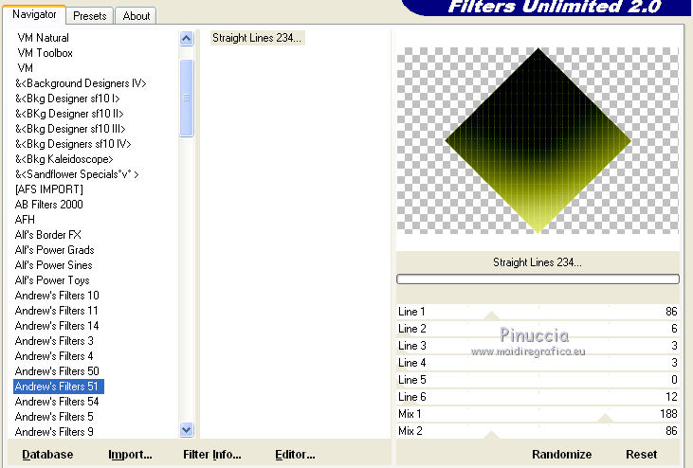Image resolution: width=693 pixels, height=468 pixels.
Task: Open Filter Info... dialog
Action: click(212, 455)
